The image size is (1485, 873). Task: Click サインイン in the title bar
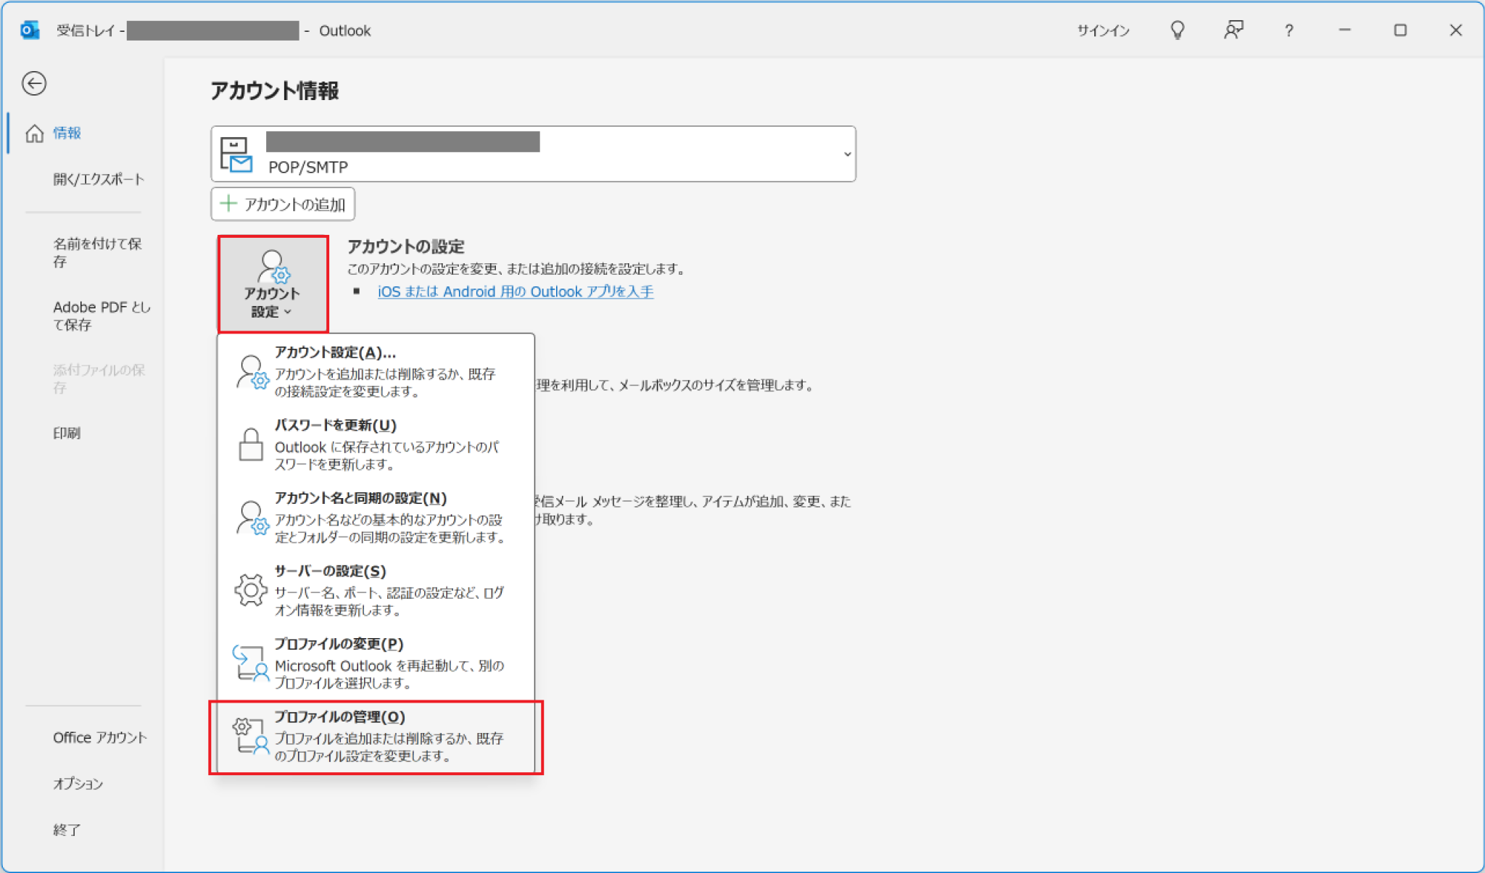coord(1103,30)
